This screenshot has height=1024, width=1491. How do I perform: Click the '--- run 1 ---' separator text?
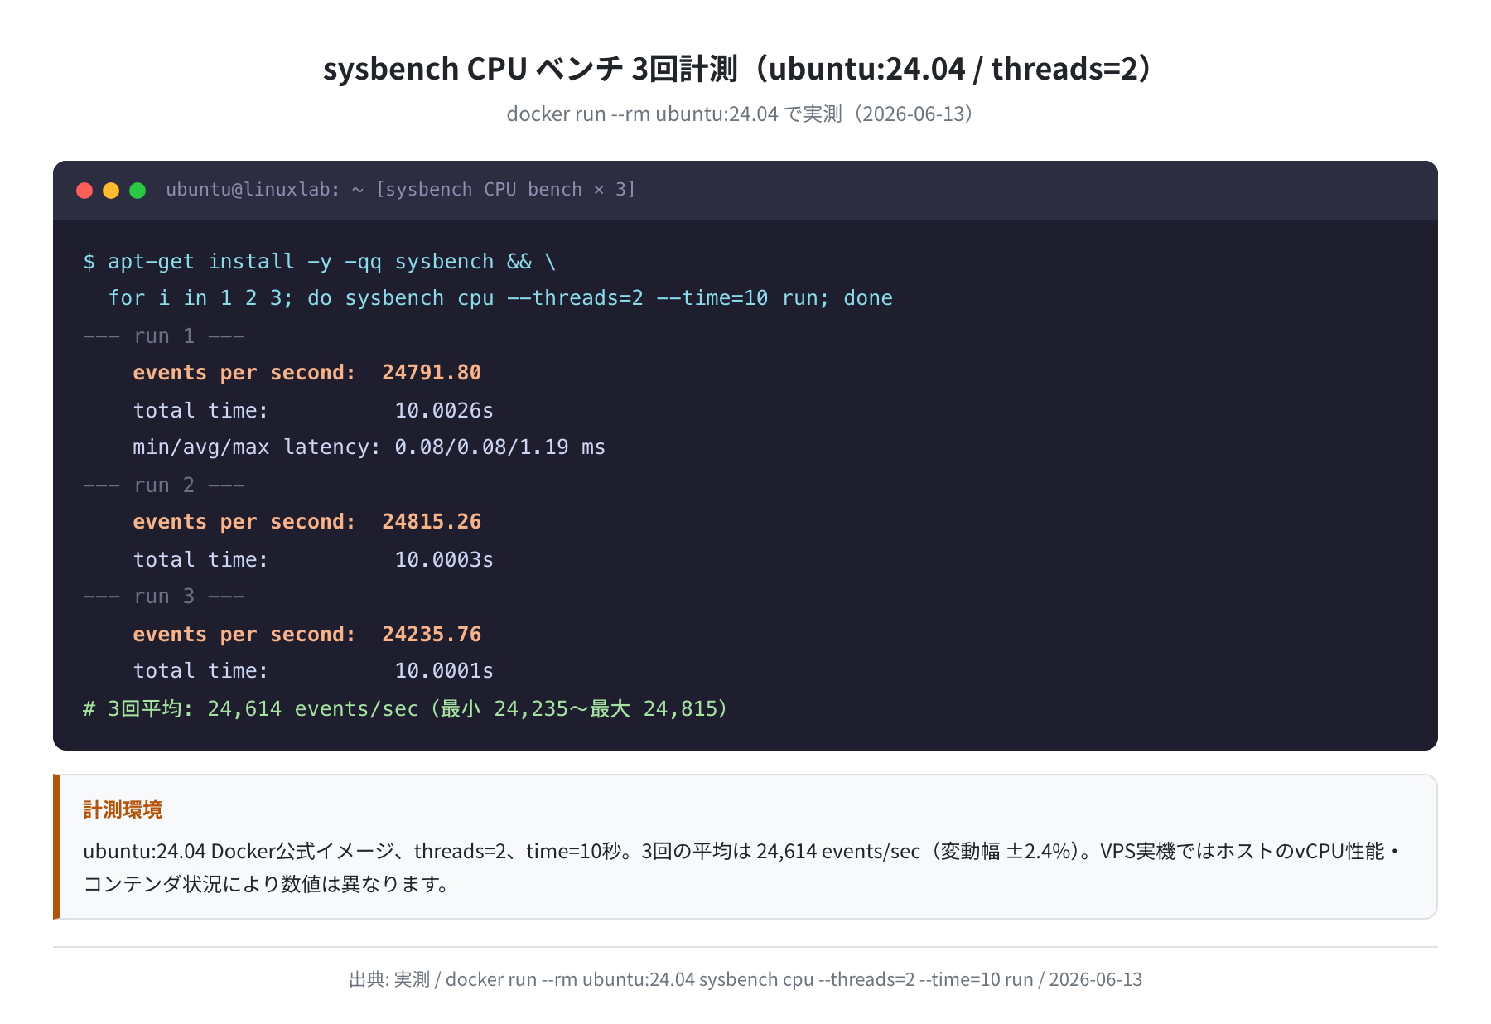coord(164,336)
